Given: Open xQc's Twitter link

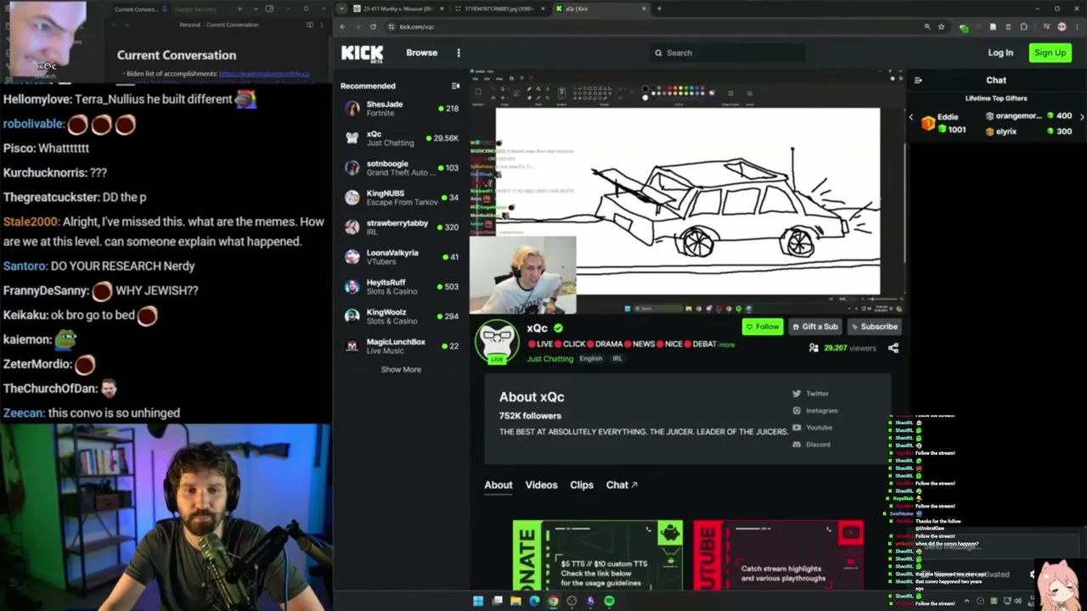Looking at the screenshot, I should coord(810,394).
